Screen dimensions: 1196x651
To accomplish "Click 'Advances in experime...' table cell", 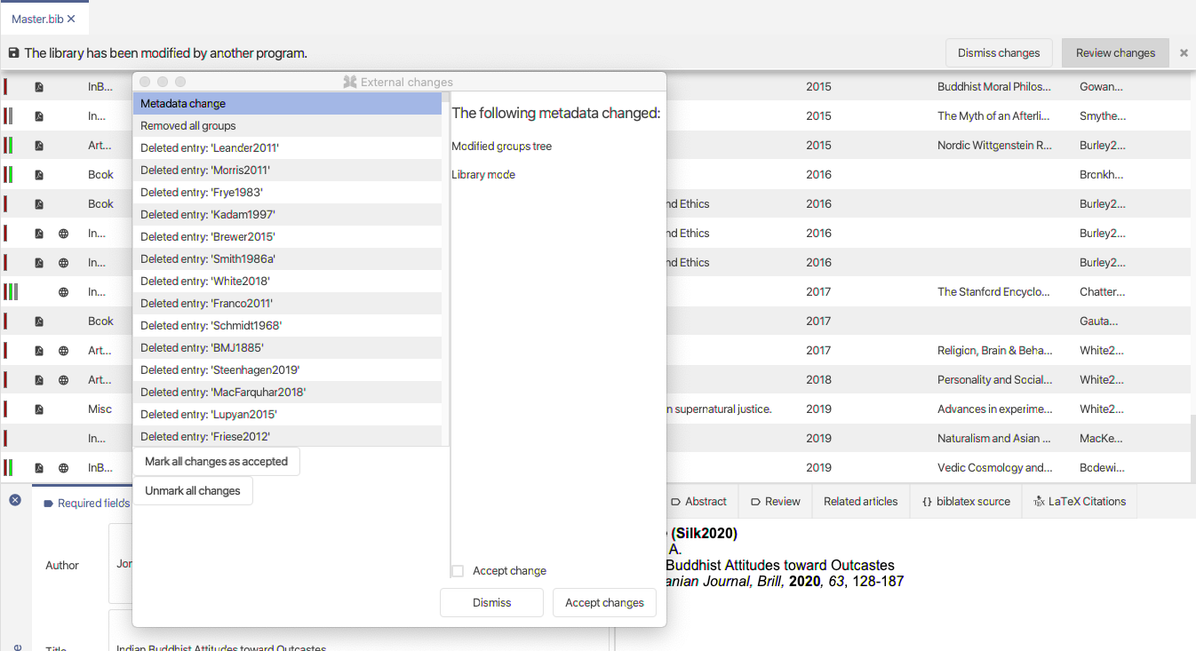I will coord(994,409).
